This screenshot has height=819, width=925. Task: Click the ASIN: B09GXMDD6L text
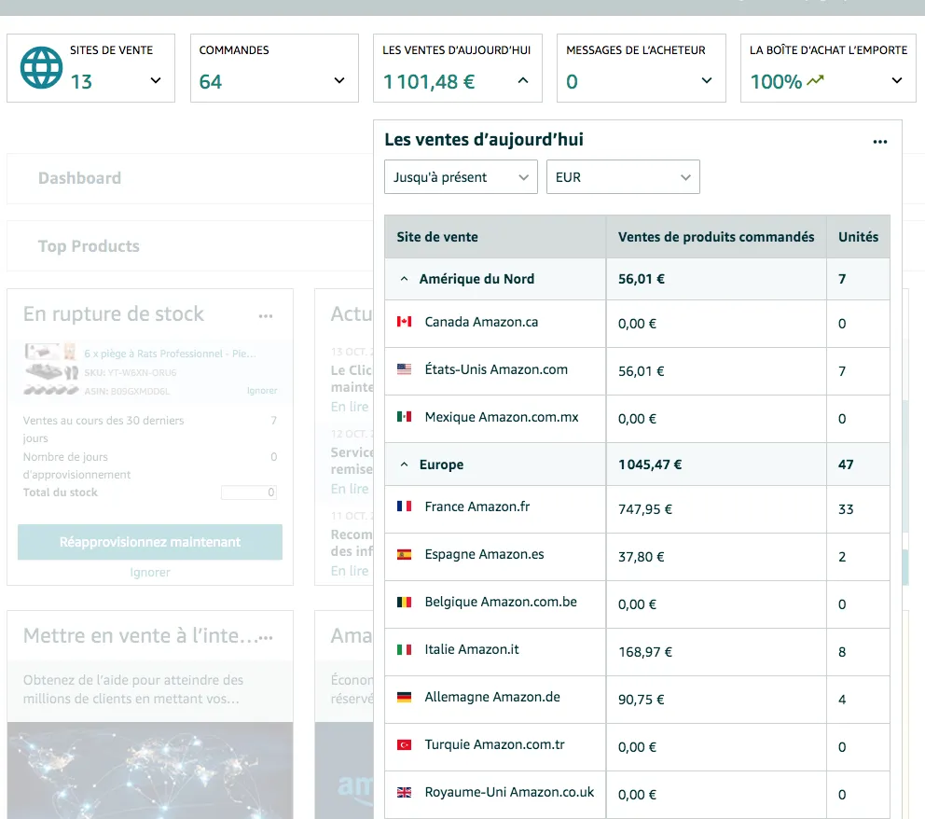(127, 391)
